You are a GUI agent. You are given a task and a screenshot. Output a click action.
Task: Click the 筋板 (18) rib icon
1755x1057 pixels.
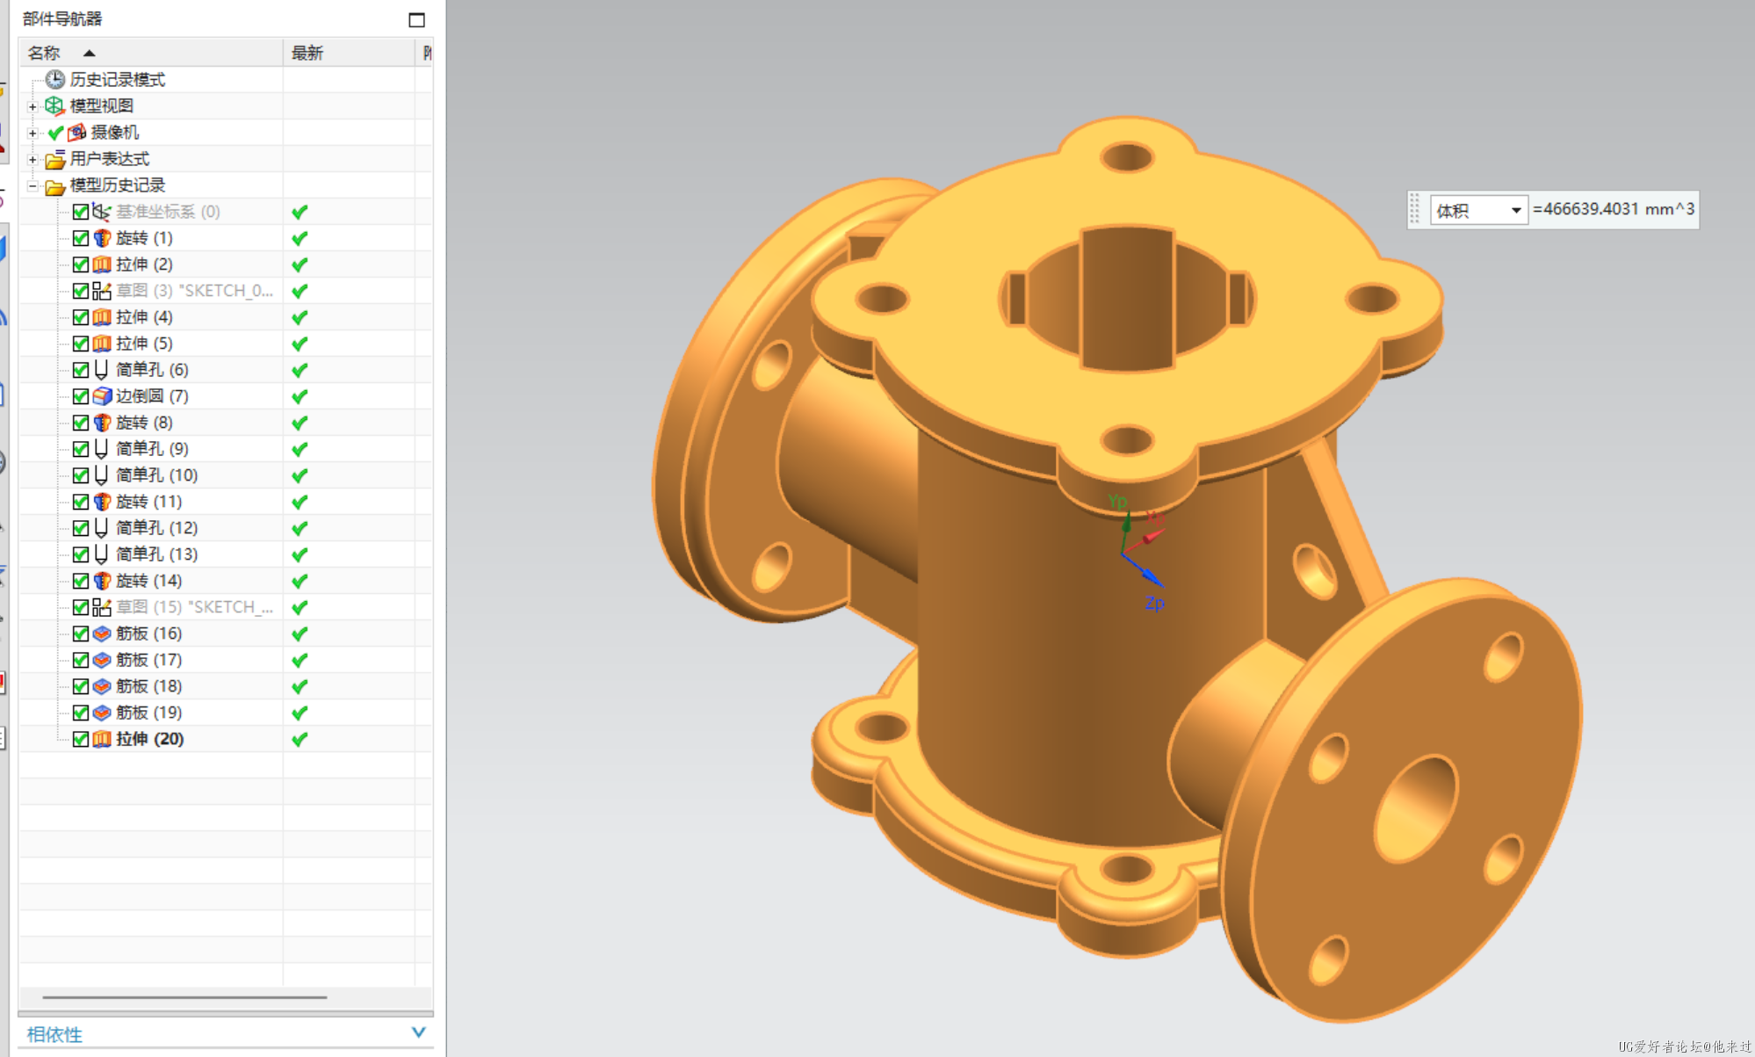pos(102,686)
